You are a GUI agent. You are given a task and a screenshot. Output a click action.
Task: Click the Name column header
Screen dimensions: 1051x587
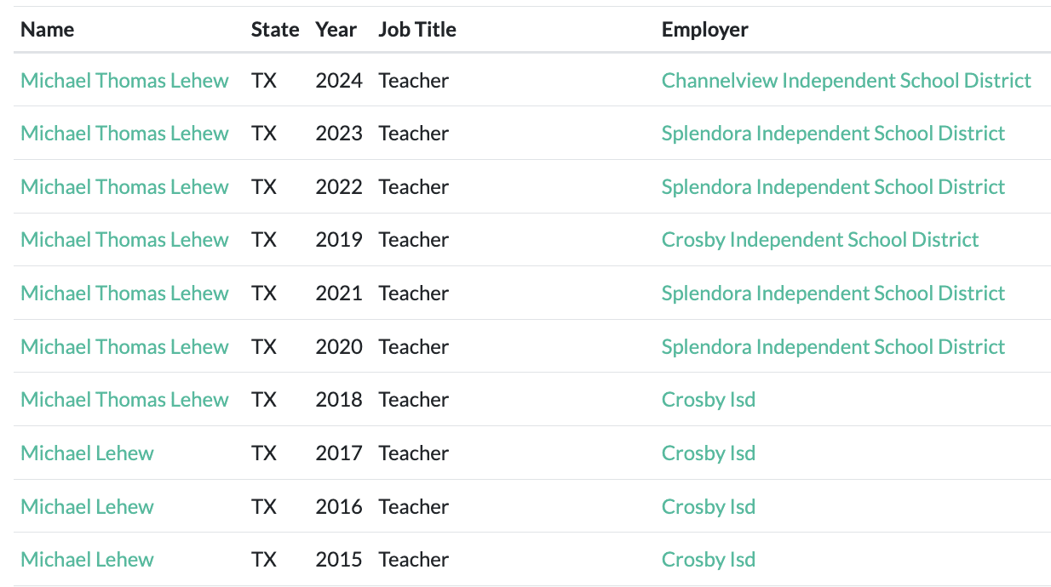click(x=47, y=30)
